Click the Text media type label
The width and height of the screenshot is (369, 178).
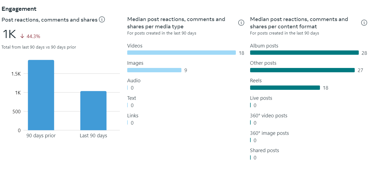coord(132,98)
